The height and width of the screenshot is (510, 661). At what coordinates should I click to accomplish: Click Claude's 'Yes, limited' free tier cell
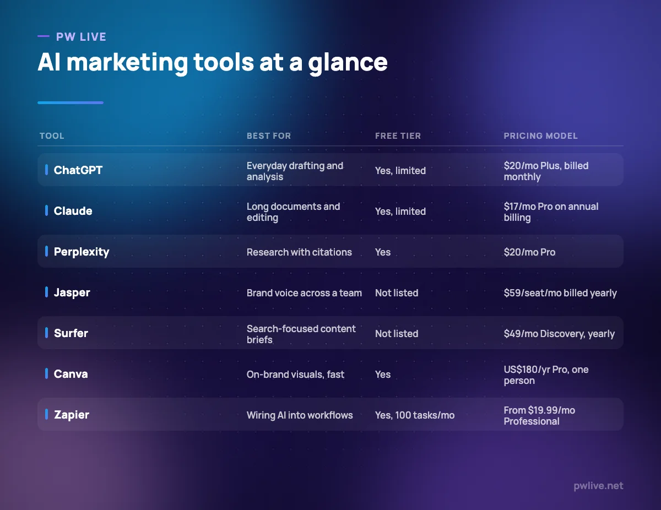click(x=400, y=211)
